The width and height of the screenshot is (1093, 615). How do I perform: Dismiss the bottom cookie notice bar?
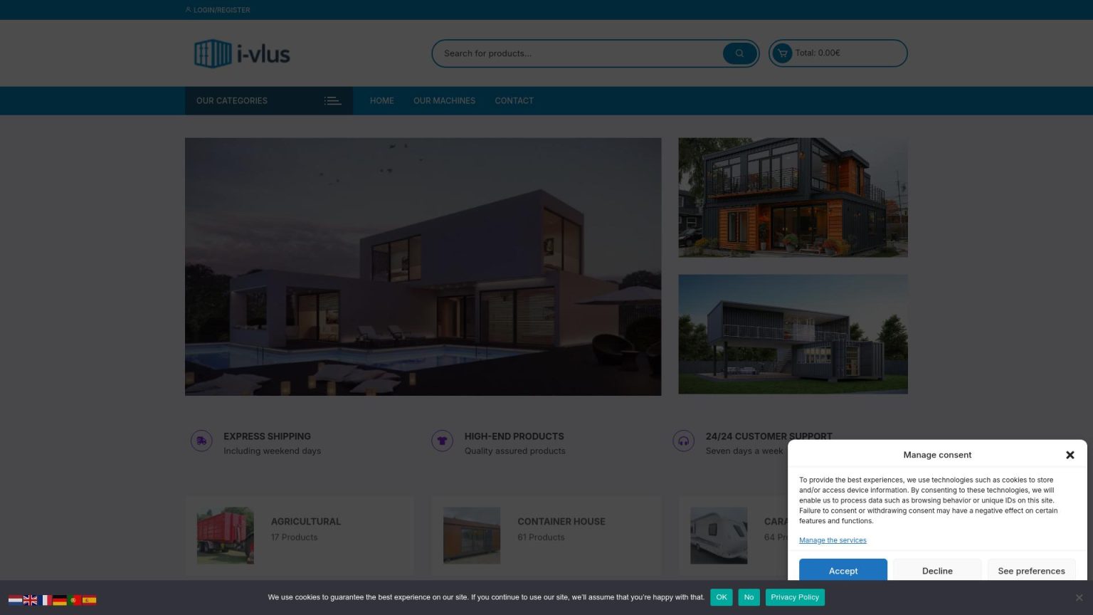coord(1079,597)
